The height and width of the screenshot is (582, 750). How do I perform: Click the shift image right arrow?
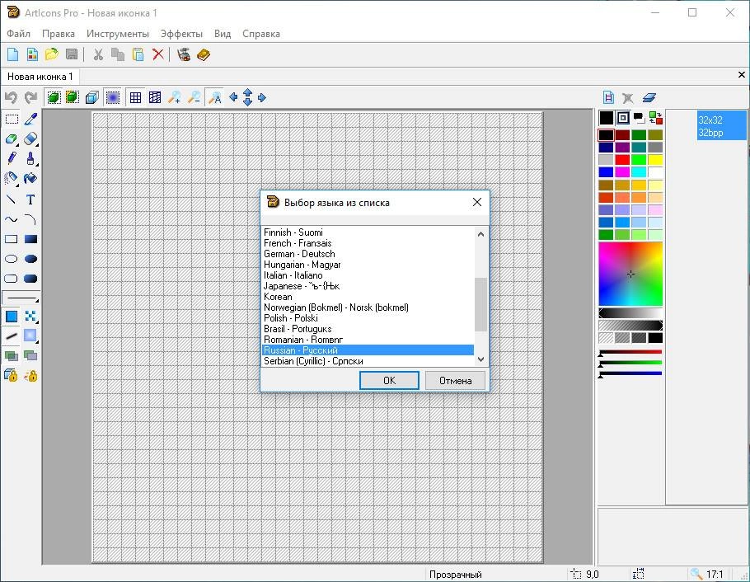[x=261, y=97]
